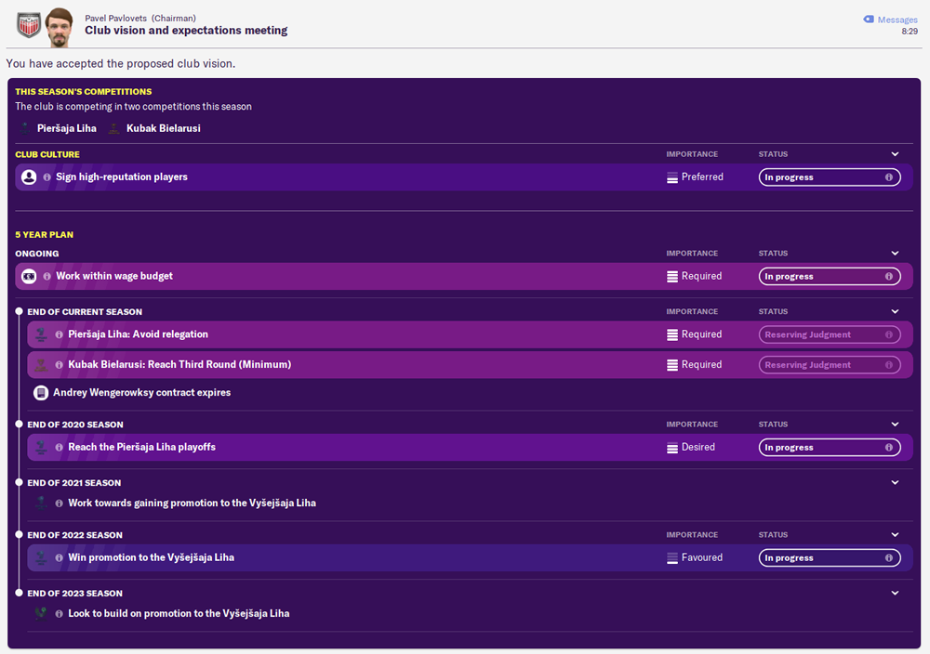This screenshot has width=930, height=654.
Task: Select Kubak Bielarusi: Reach Third Round text
Action: point(179,365)
